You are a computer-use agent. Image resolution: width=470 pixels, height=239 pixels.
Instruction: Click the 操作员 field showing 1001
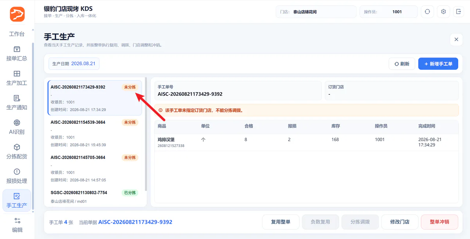[388, 12]
